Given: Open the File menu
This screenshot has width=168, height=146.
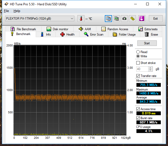Looking at the screenshot, I should [x=6, y=11].
